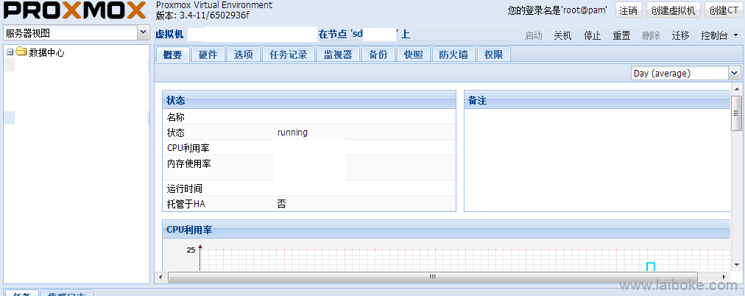
Task: Switch to the 任务记录 tab
Action: (x=289, y=54)
